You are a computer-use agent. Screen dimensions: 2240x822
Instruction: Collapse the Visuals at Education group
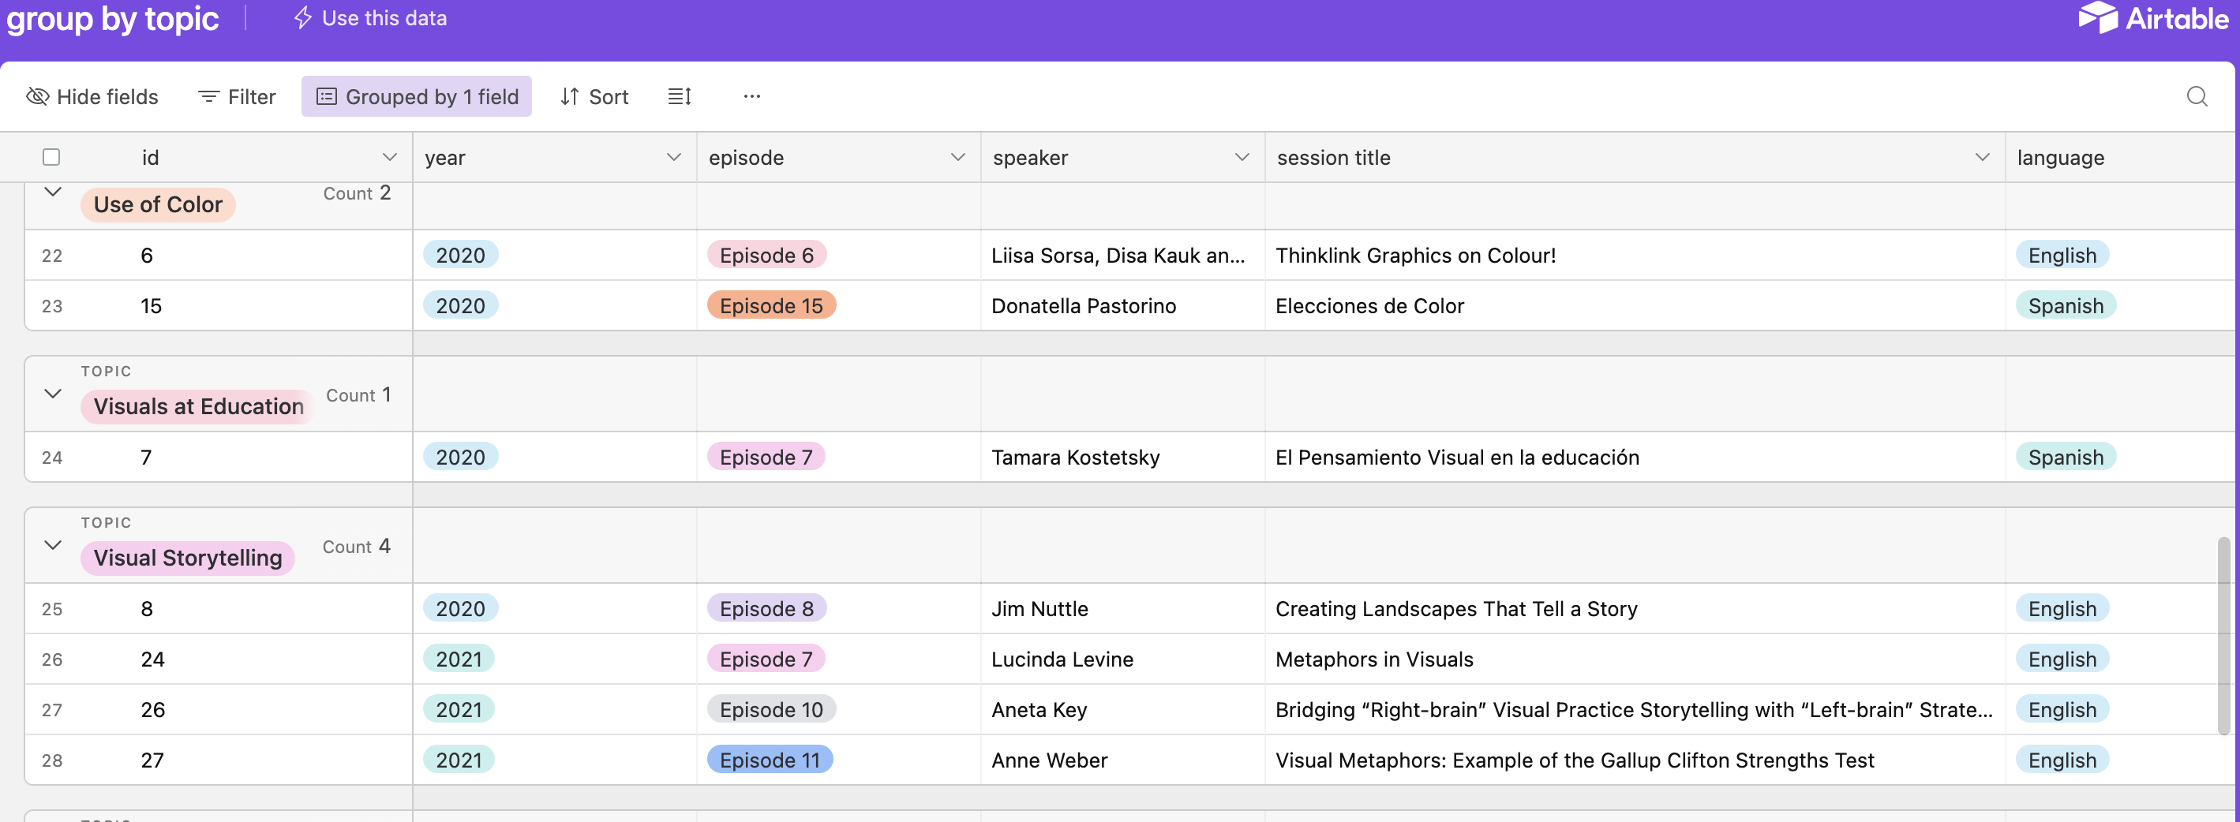[53, 394]
